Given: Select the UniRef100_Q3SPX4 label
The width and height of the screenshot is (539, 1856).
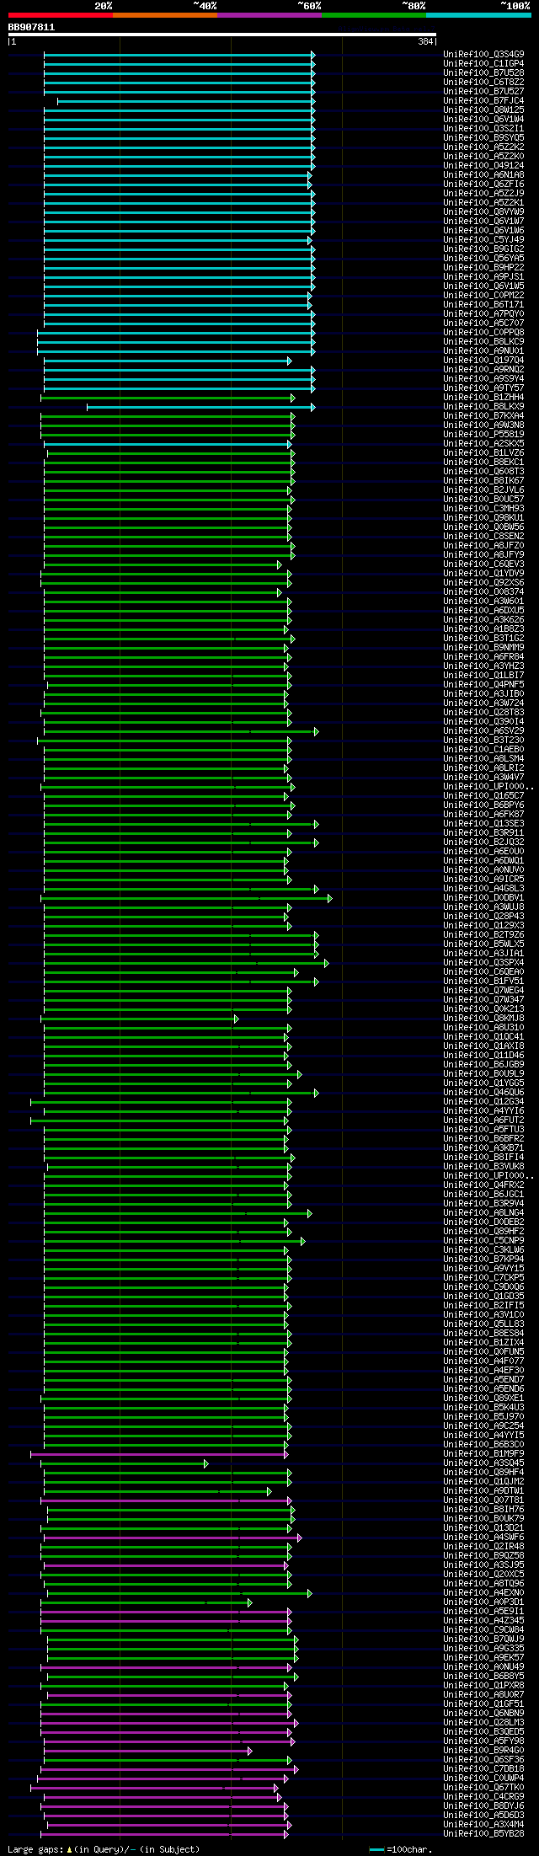Looking at the screenshot, I should [483, 963].
